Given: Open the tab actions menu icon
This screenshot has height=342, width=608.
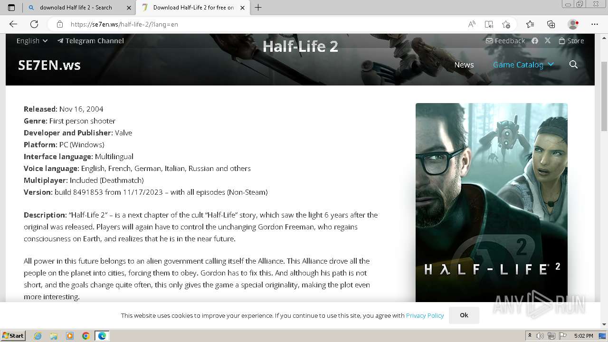Looking at the screenshot, I should click(11, 7).
